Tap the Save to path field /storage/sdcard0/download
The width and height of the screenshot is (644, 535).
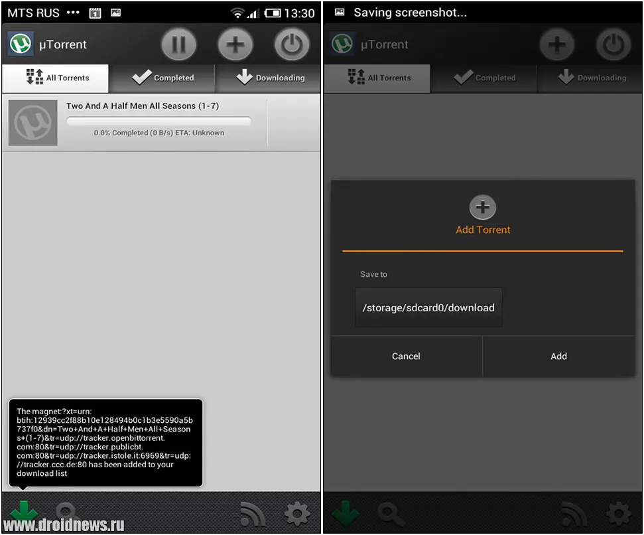point(428,308)
